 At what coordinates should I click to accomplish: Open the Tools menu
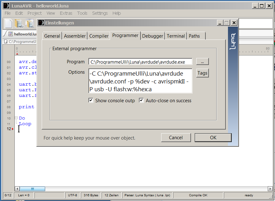pyautogui.click(x=82, y=13)
